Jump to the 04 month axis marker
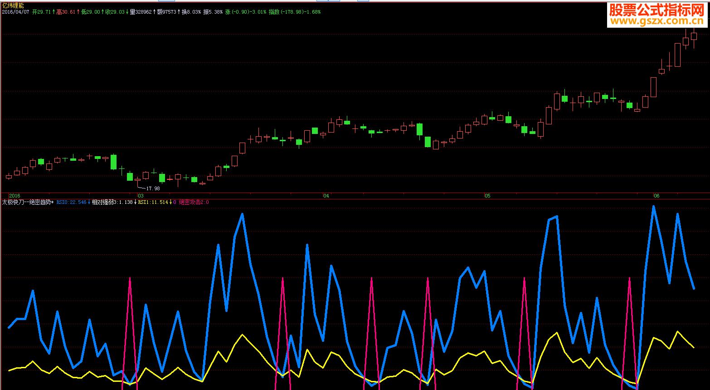The width and height of the screenshot is (710, 390). pyautogui.click(x=326, y=196)
